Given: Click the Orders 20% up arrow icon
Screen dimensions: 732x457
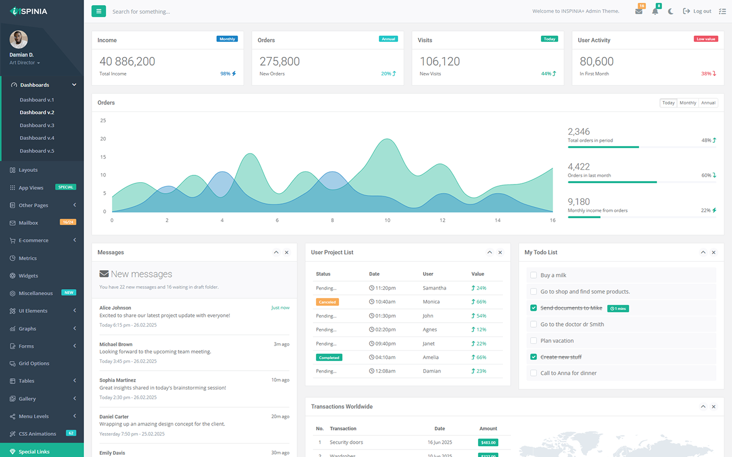Looking at the screenshot, I should (394, 74).
